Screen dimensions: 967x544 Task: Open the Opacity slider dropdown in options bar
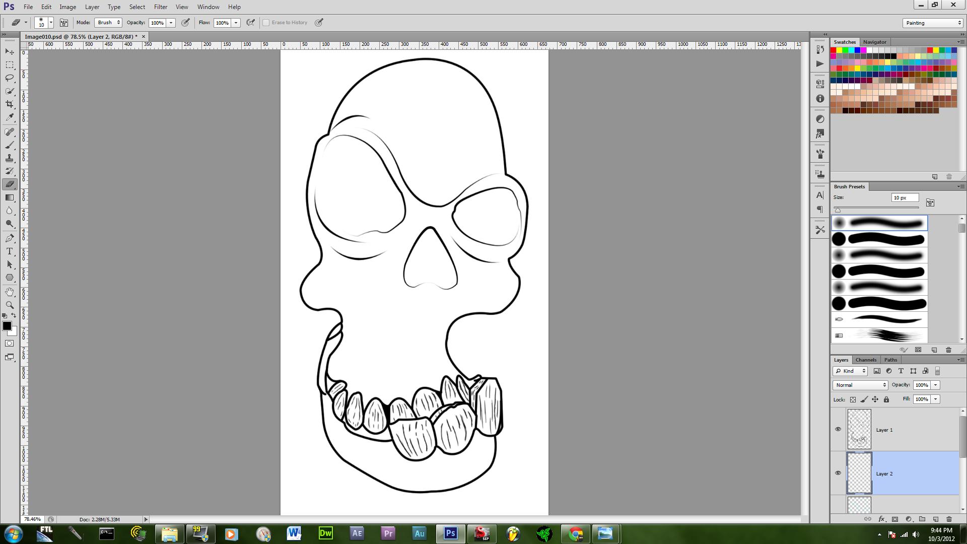point(171,23)
